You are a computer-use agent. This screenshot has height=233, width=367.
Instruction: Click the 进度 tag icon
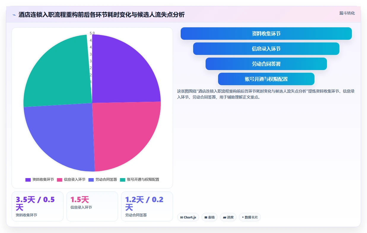pyautogui.click(x=225, y=217)
